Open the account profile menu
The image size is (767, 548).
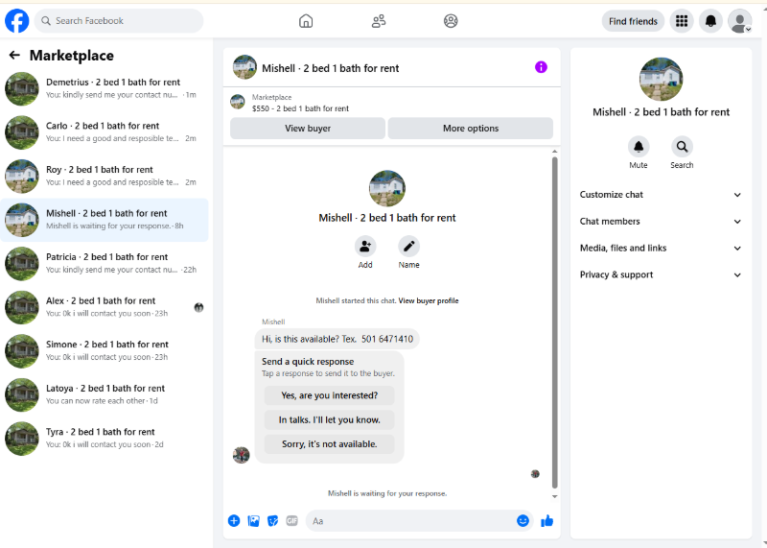(x=739, y=21)
